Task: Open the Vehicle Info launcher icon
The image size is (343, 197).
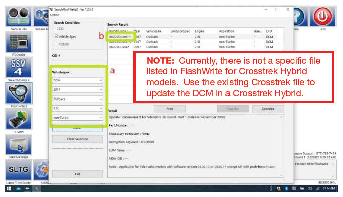Action: tap(19, 17)
